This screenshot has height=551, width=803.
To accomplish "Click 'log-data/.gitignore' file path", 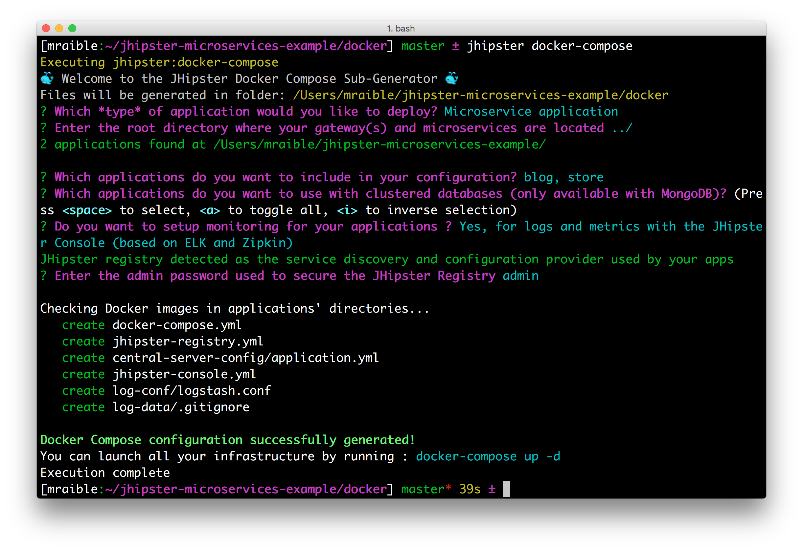I will point(181,407).
